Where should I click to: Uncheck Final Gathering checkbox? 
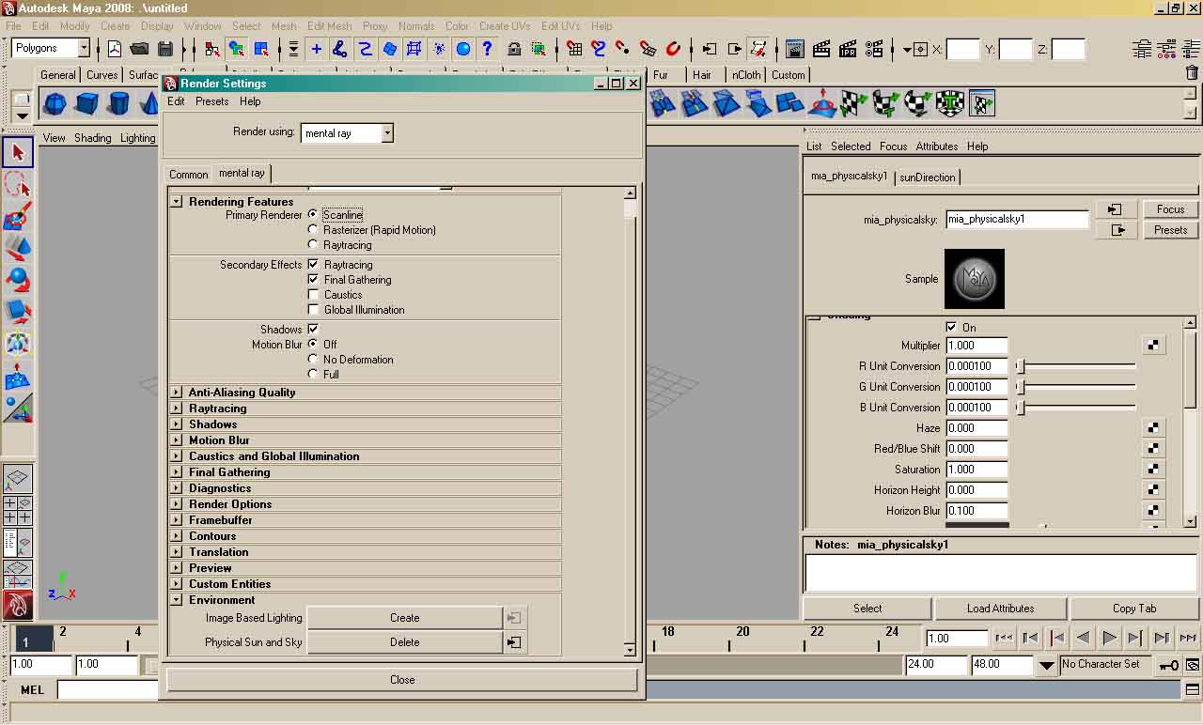point(313,280)
